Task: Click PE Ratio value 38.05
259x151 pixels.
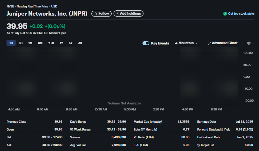Action: click(185, 137)
